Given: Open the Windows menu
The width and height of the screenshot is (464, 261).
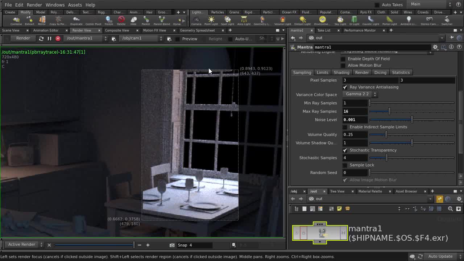Looking at the screenshot, I should 55,5.
